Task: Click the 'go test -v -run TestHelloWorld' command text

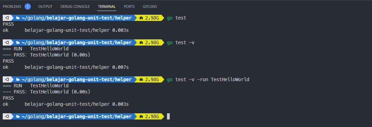Action: 208,79
